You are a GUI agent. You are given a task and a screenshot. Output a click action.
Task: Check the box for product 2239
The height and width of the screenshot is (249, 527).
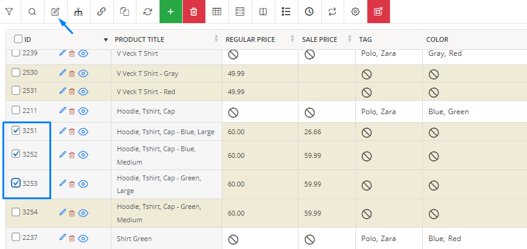[16, 53]
